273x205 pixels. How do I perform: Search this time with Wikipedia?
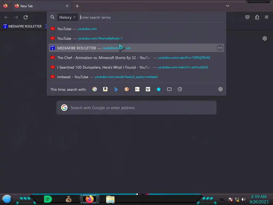148,89
